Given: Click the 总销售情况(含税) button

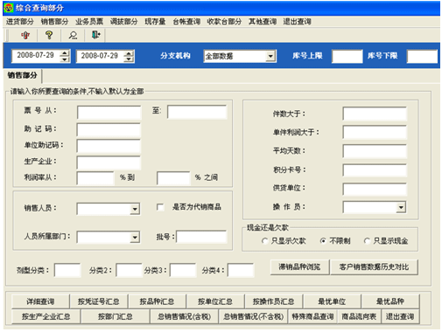Looking at the screenshot, I should 184,316.
